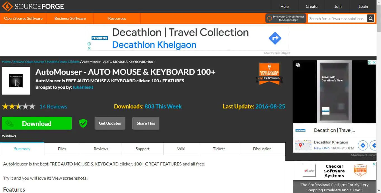This screenshot has width=381, height=193.
Task: Click the SourceForge logo
Action: pyautogui.click(x=33, y=6)
